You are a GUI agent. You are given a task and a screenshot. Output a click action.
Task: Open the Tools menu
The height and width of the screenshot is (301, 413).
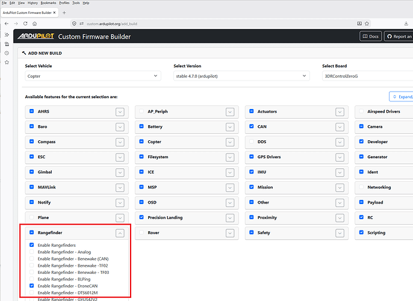76,3
